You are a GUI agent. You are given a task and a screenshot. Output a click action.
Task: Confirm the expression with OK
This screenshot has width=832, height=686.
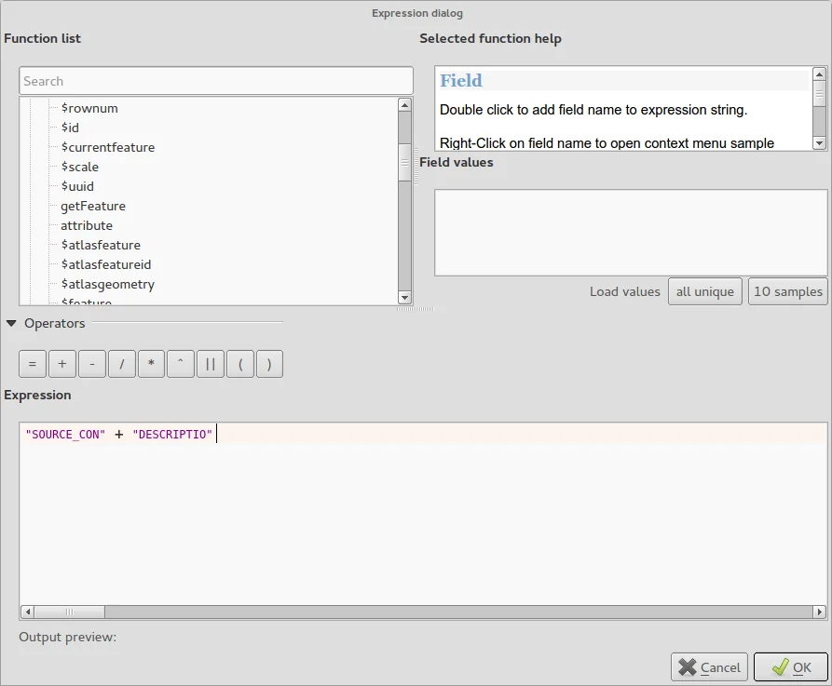[x=790, y=666]
